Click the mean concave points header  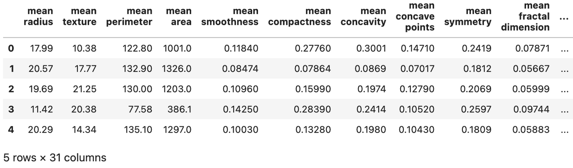coord(415,16)
